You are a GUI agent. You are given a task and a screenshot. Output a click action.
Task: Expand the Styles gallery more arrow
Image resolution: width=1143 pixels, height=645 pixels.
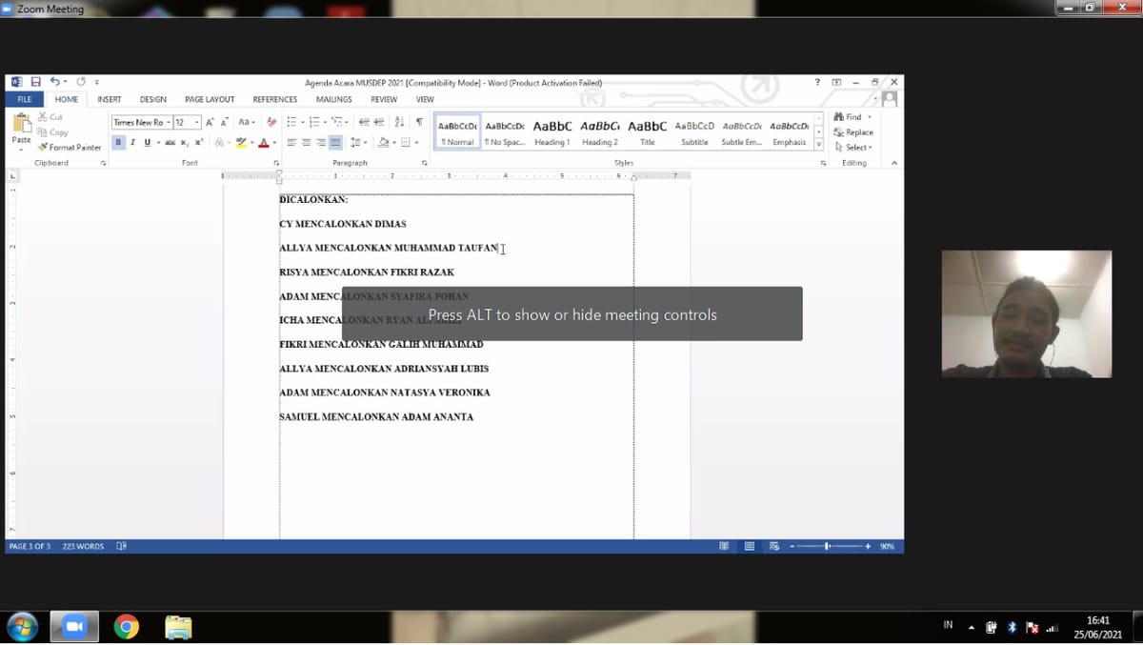(x=818, y=144)
